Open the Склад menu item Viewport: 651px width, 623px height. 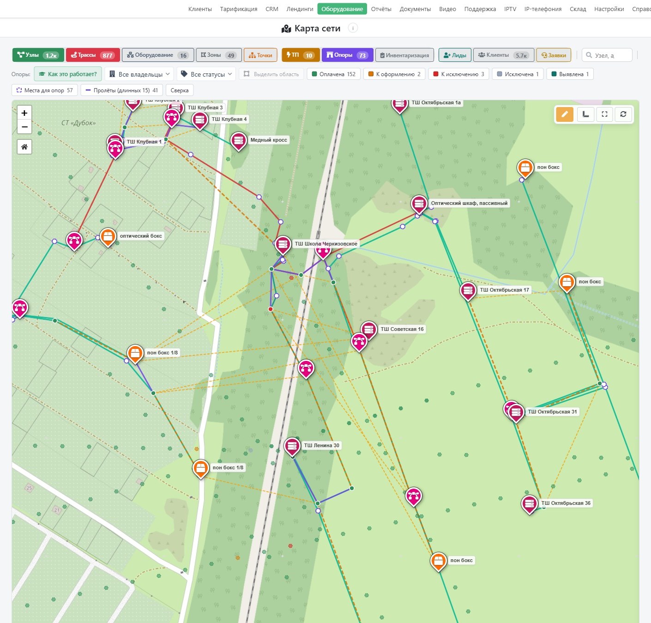point(578,9)
